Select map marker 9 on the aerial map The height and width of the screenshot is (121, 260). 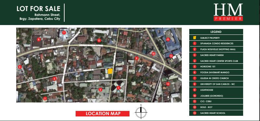click(x=136, y=58)
